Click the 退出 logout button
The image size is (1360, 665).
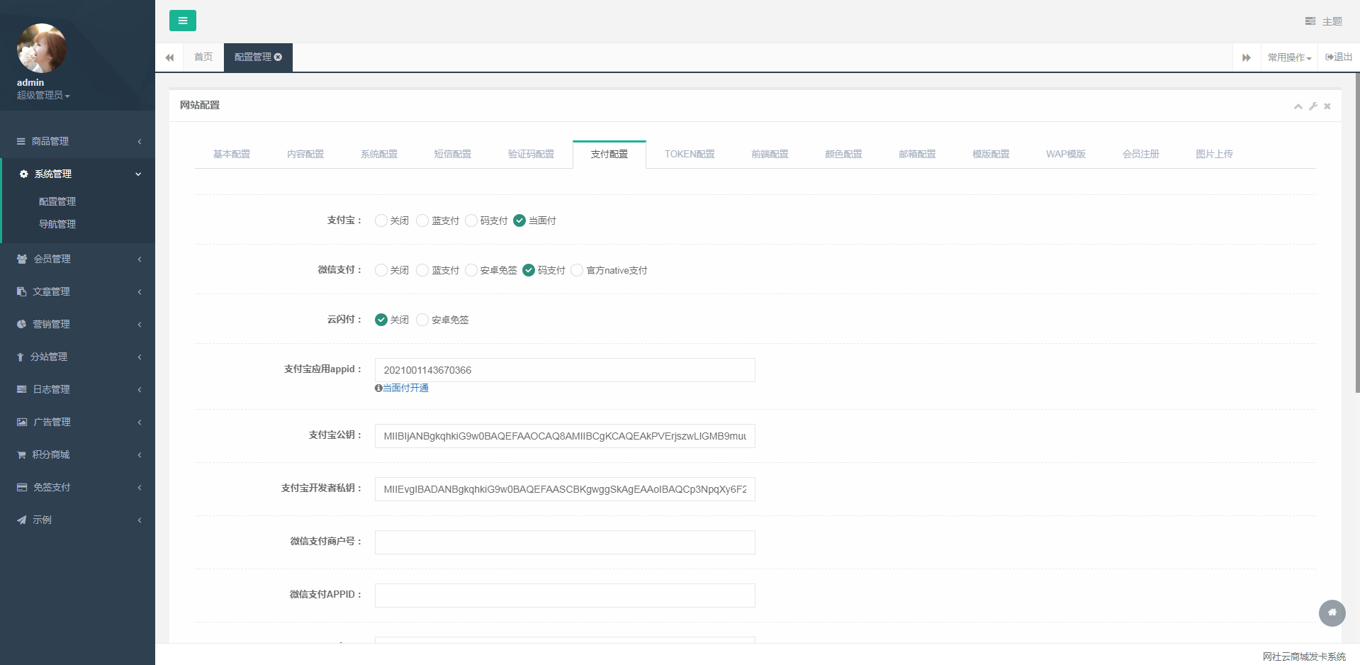1339,57
